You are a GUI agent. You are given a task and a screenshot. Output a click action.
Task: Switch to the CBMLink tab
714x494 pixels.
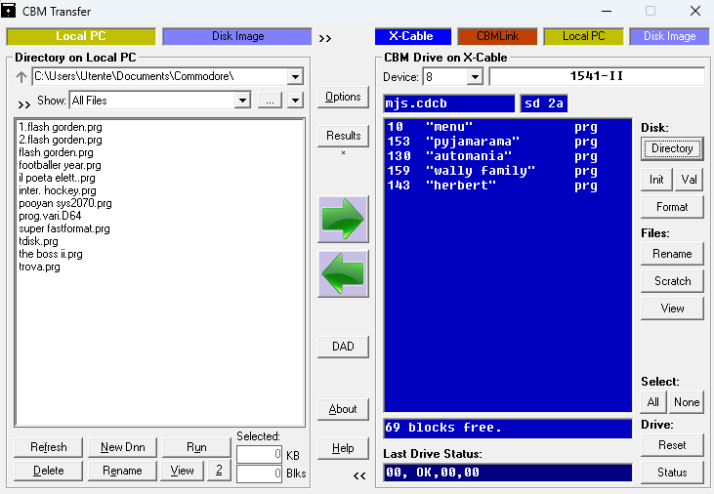click(497, 36)
